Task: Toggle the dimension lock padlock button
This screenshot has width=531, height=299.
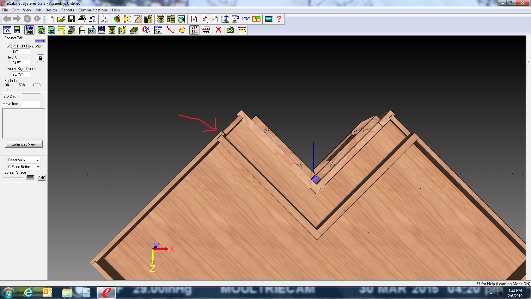Action: click(x=40, y=58)
